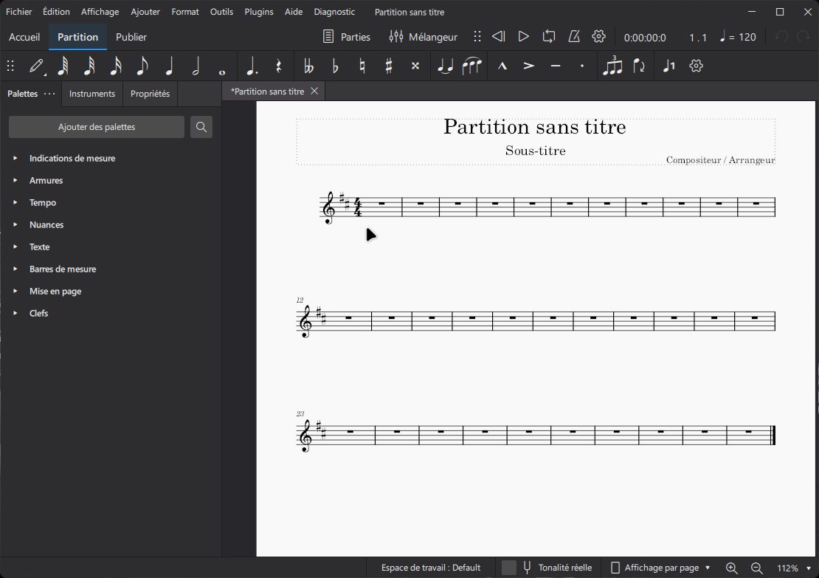Expand the Armures palette

click(x=46, y=180)
